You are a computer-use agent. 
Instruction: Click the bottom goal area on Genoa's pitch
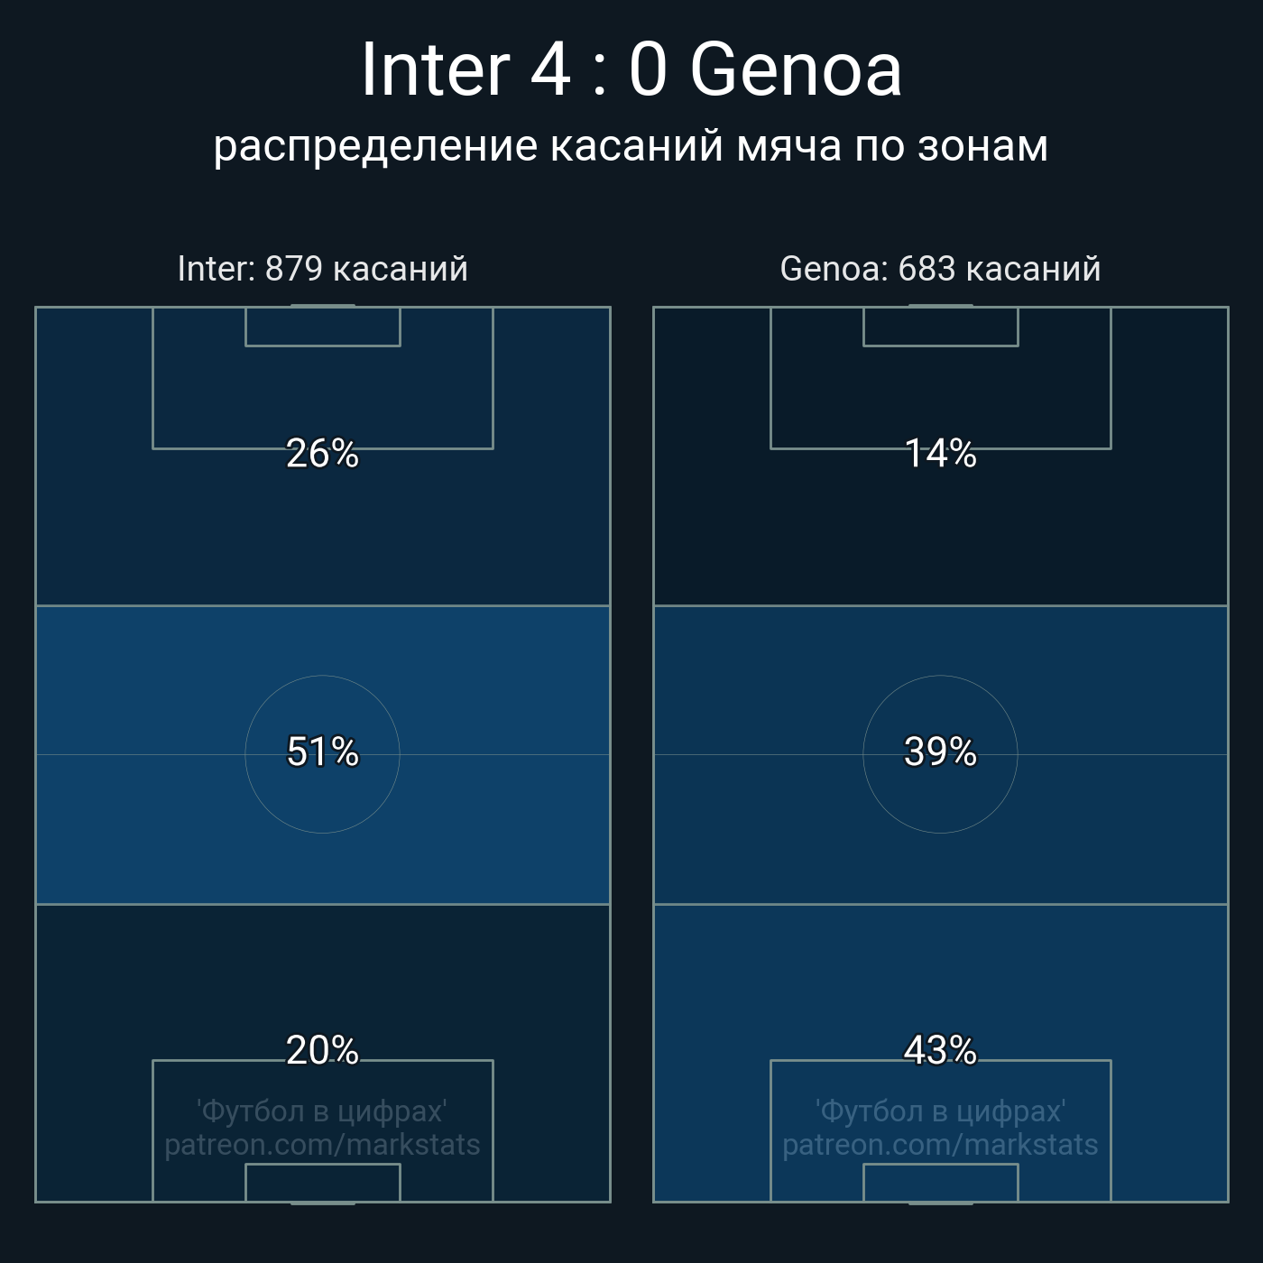click(940, 1183)
